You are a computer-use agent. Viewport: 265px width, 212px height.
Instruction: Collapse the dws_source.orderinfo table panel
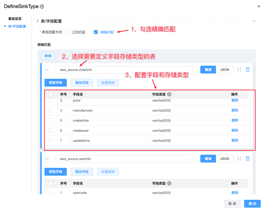point(47,70)
